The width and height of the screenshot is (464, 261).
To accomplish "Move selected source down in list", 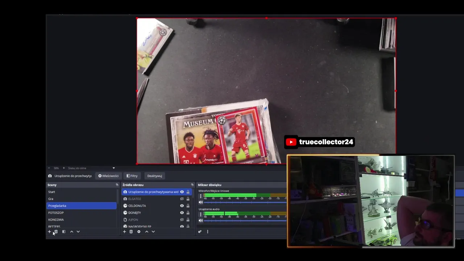I will 153,232.
